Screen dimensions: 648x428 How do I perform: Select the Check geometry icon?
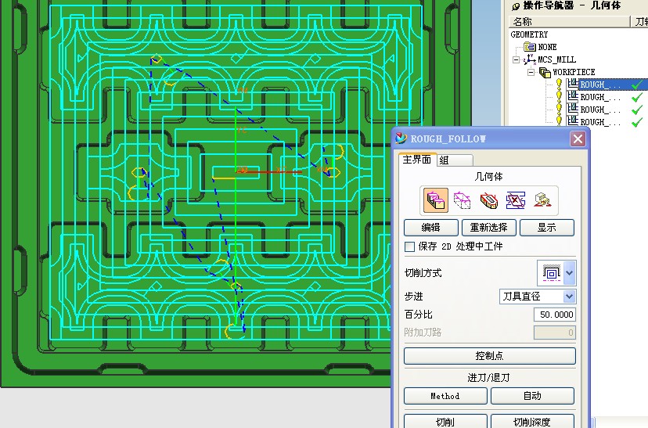(489, 200)
